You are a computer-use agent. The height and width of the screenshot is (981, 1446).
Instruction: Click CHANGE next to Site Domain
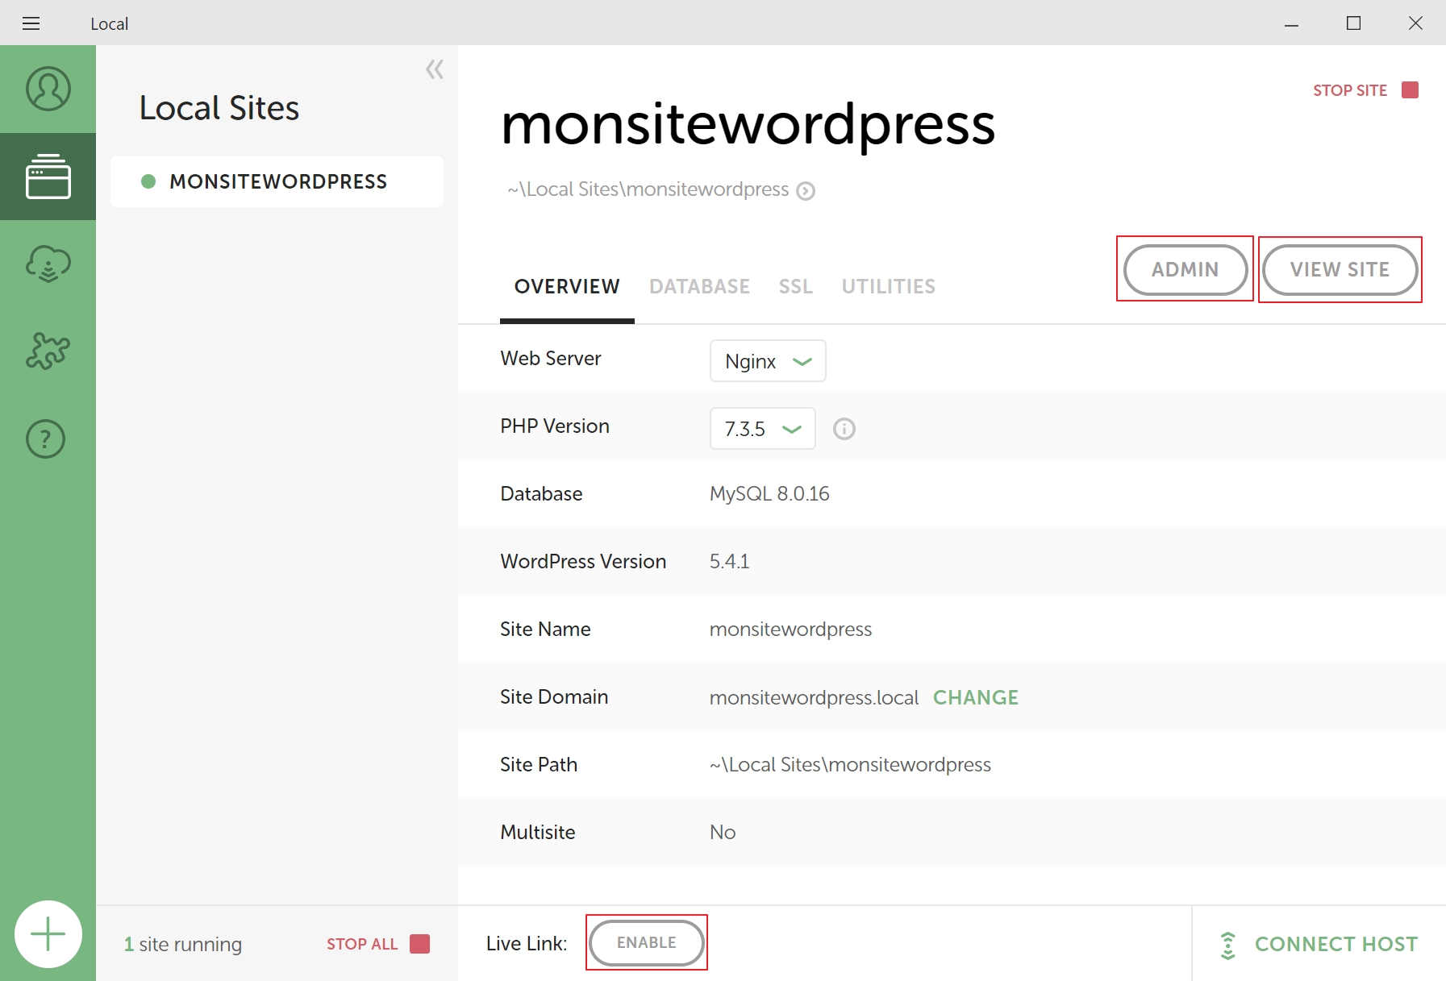click(975, 697)
